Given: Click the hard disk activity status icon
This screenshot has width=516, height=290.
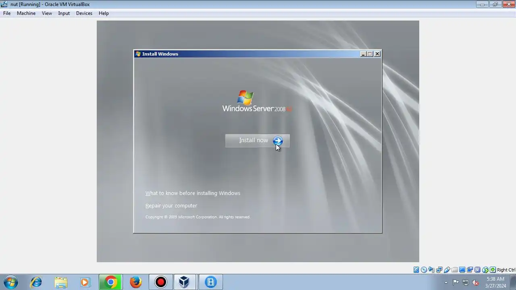Looking at the screenshot, I should coord(416,270).
